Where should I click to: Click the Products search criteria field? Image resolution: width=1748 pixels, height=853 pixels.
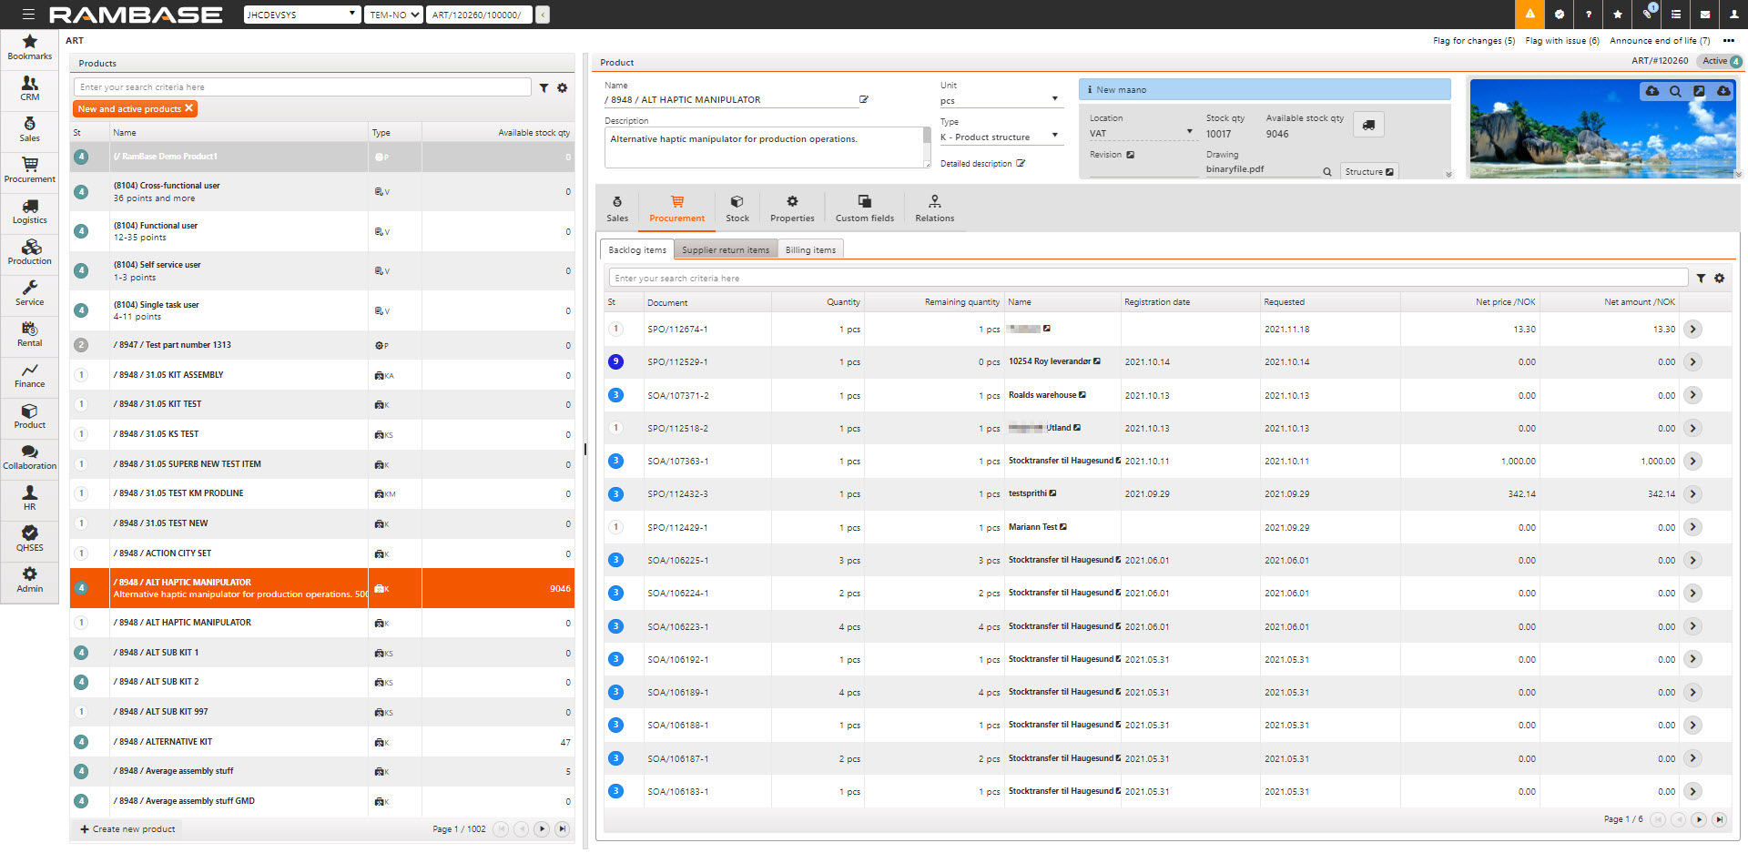[302, 87]
